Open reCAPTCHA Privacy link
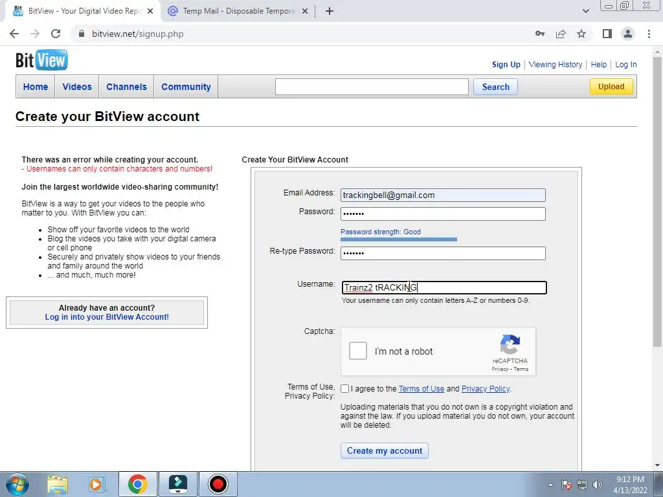 point(499,369)
